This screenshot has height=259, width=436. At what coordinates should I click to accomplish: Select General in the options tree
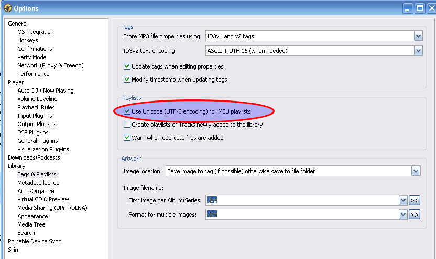tap(18, 24)
